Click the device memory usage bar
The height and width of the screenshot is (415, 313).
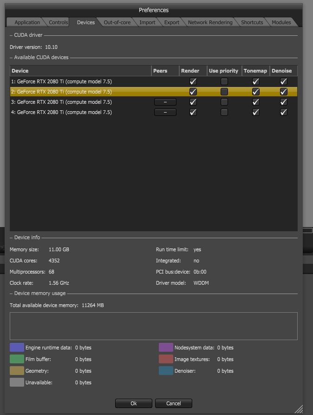coord(153,326)
